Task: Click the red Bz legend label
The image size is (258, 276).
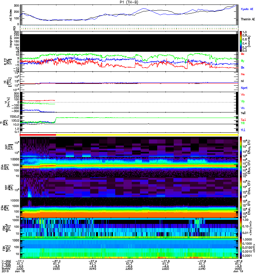Action: click(243, 54)
